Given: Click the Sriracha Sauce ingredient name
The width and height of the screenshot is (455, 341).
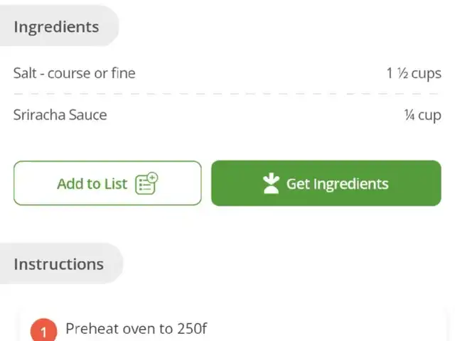Looking at the screenshot, I should [x=60, y=115].
